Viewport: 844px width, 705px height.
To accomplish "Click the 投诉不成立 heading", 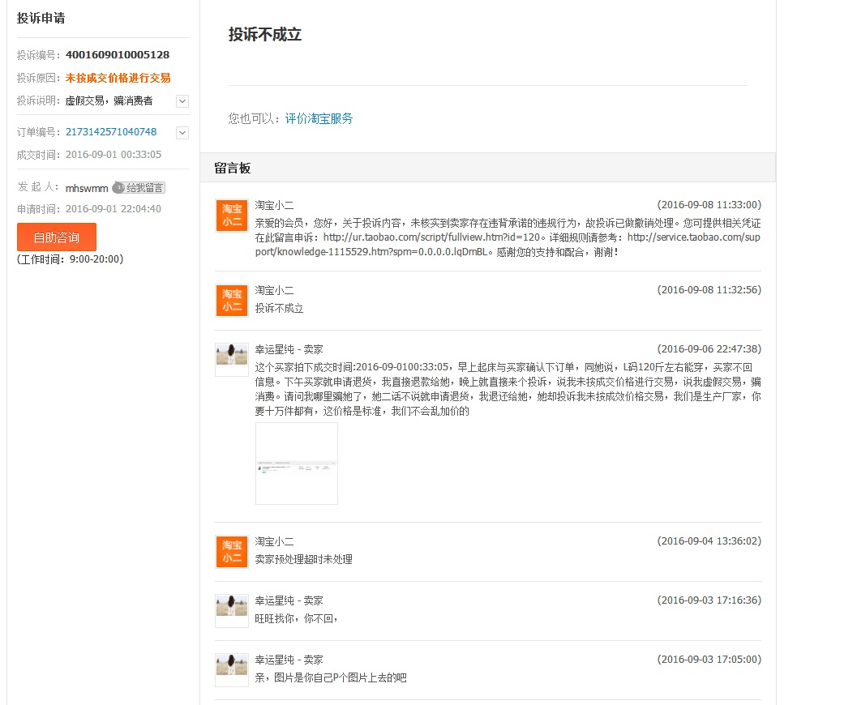I will [265, 35].
